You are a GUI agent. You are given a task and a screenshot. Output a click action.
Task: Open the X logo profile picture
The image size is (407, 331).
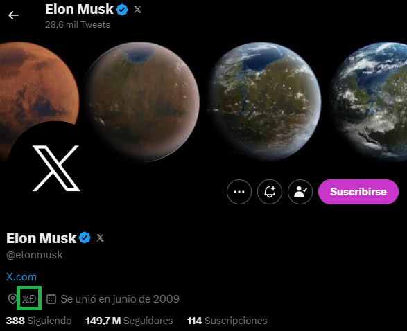click(x=55, y=168)
